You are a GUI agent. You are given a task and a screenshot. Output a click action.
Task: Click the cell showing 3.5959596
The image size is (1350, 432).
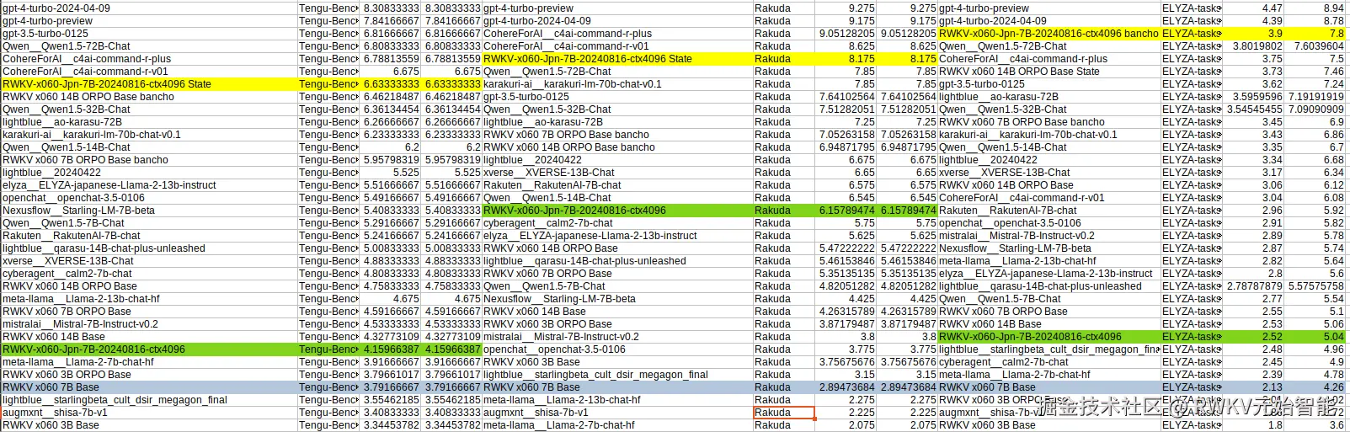point(1253,97)
